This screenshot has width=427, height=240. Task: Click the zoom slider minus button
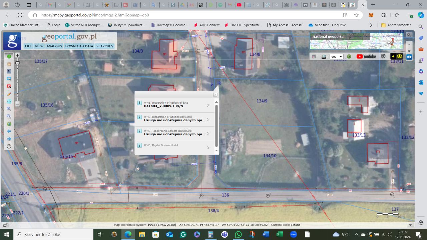[x=18, y=104]
